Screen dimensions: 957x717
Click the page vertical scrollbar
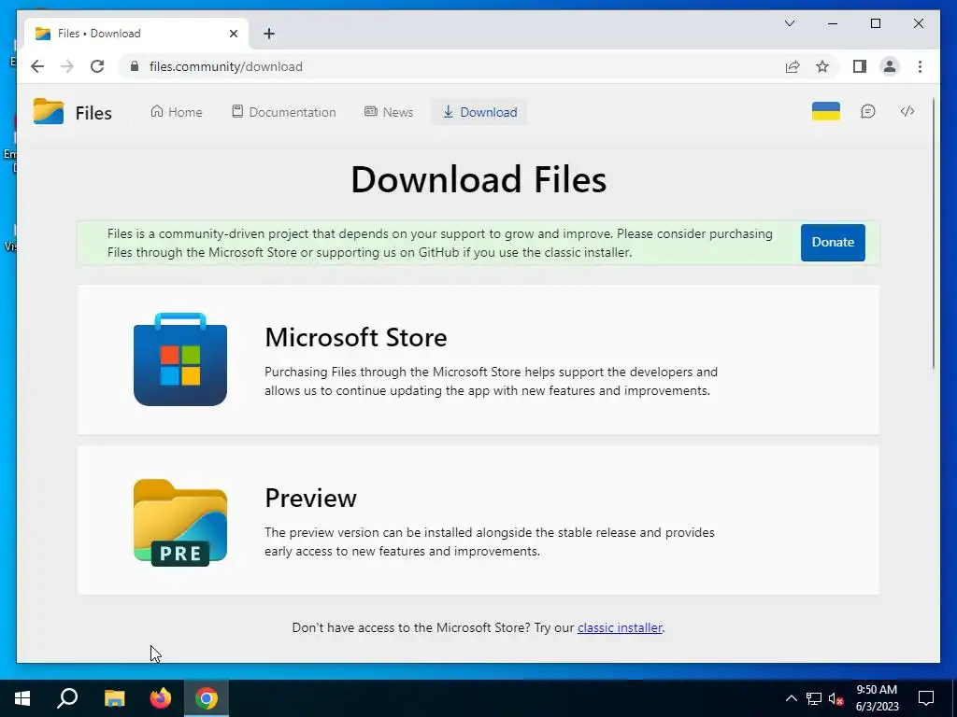(x=934, y=234)
